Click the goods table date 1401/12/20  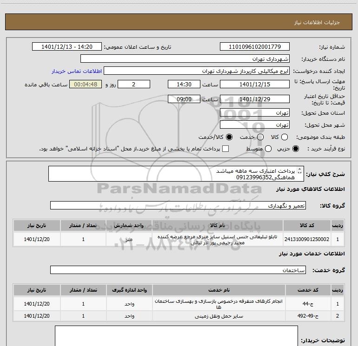point(37,239)
